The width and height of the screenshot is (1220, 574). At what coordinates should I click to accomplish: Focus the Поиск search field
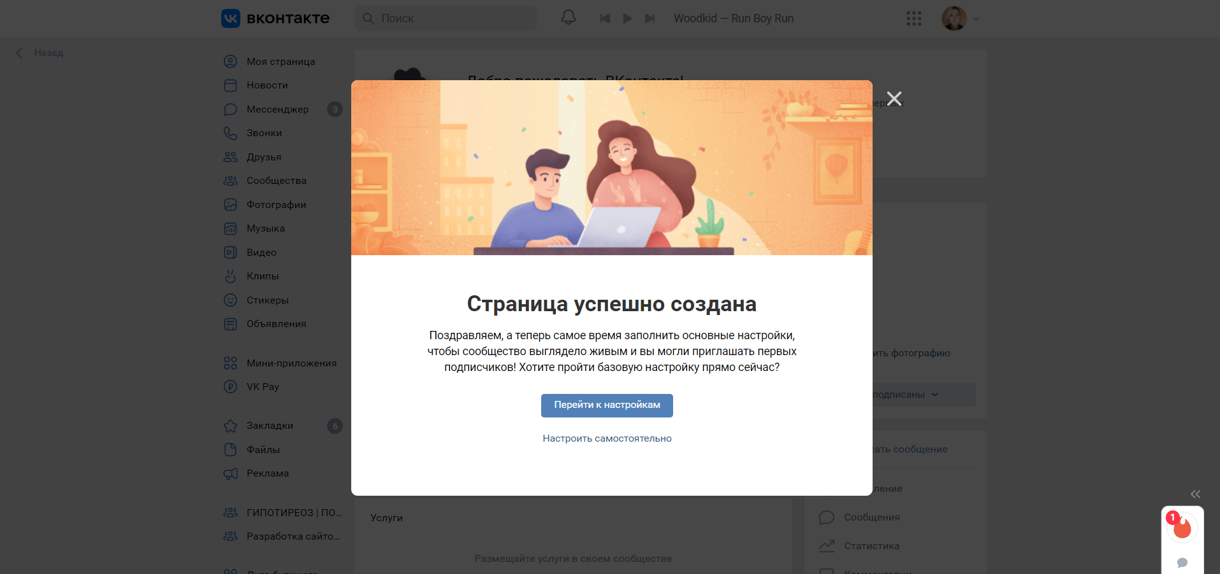coord(446,18)
